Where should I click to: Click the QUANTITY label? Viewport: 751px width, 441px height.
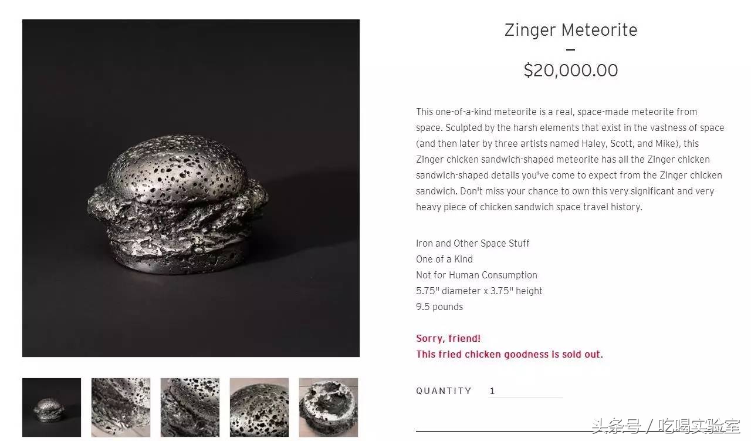(444, 391)
